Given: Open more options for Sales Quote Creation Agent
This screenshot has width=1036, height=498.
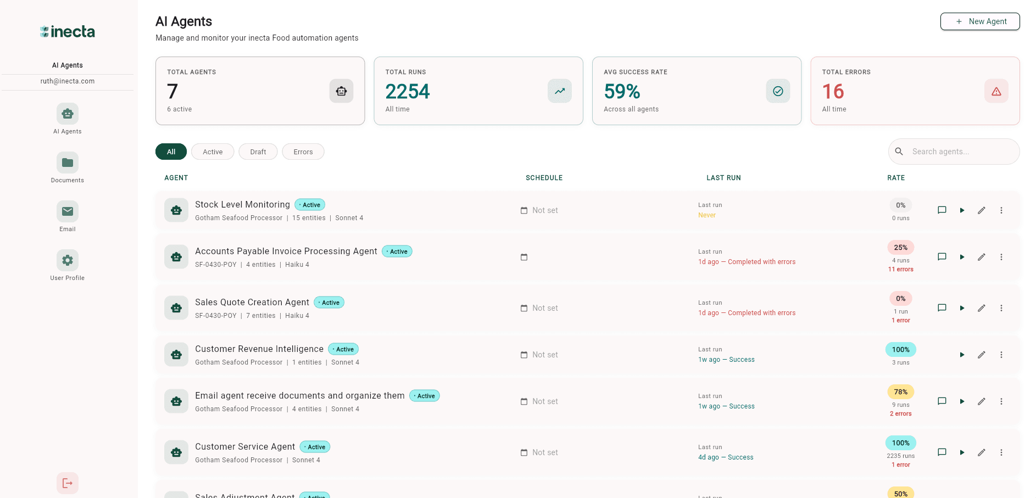Looking at the screenshot, I should point(1001,308).
